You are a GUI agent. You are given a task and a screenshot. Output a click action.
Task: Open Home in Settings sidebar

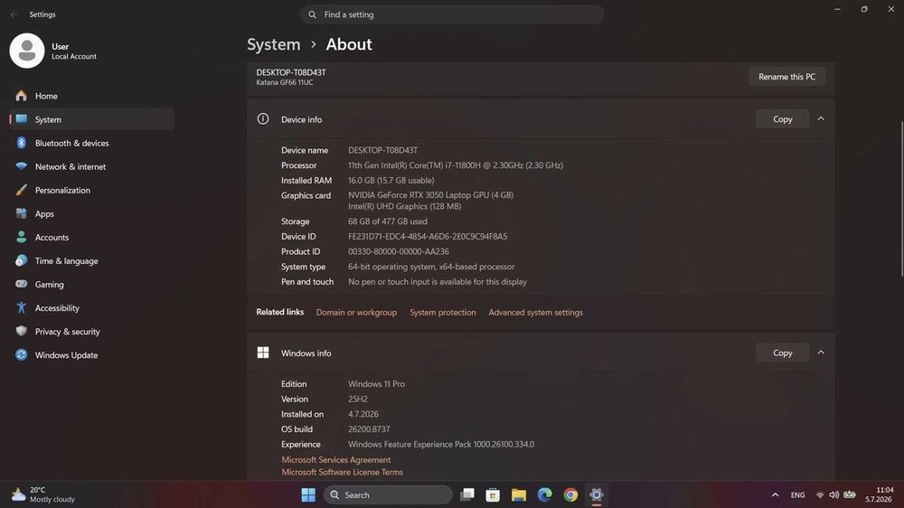pos(91,96)
